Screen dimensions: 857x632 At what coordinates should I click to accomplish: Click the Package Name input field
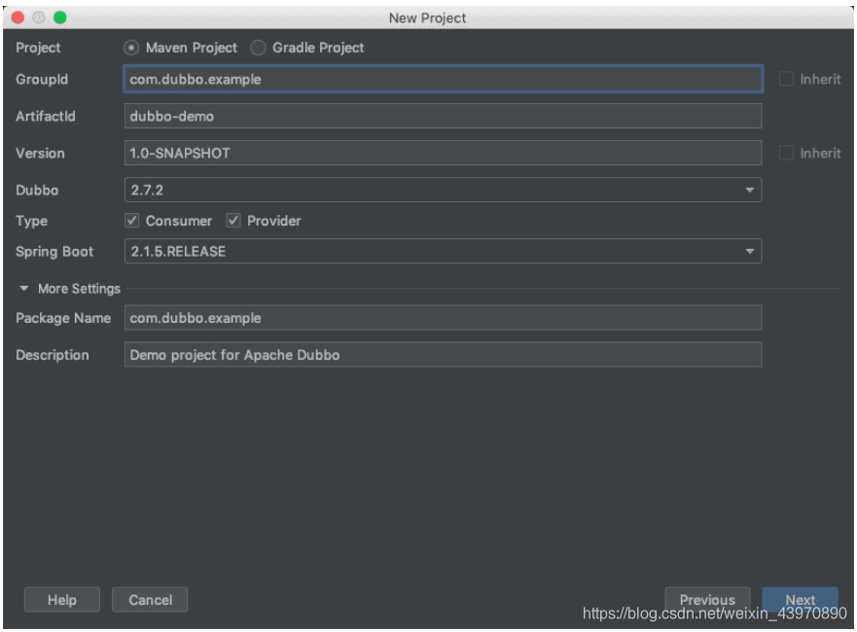coord(443,318)
